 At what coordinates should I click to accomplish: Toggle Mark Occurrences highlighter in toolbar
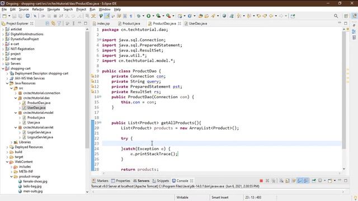tap(107, 16)
